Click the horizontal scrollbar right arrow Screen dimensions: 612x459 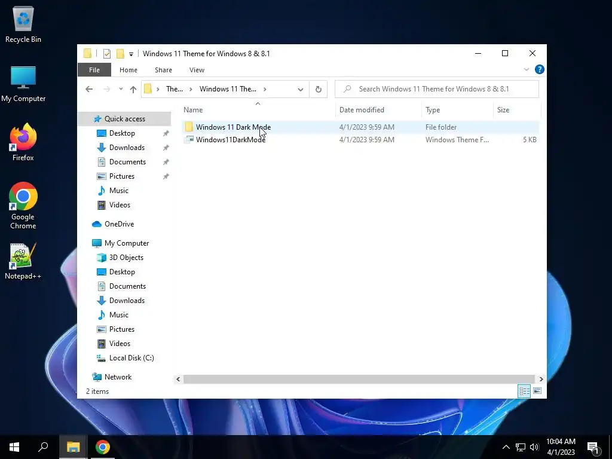pos(541,379)
